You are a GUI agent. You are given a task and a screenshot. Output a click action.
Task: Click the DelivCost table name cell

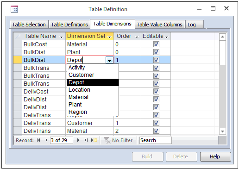coord(44,92)
